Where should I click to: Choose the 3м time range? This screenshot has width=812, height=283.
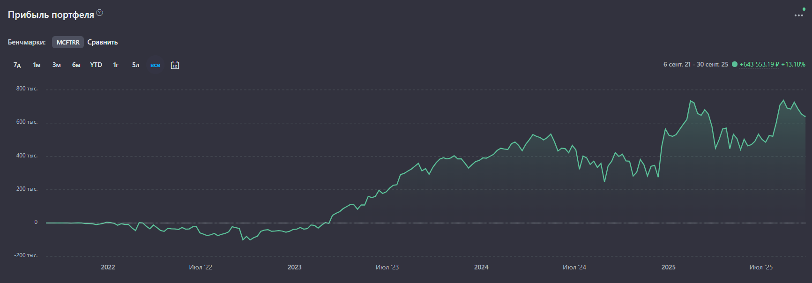click(x=56, y=65)
